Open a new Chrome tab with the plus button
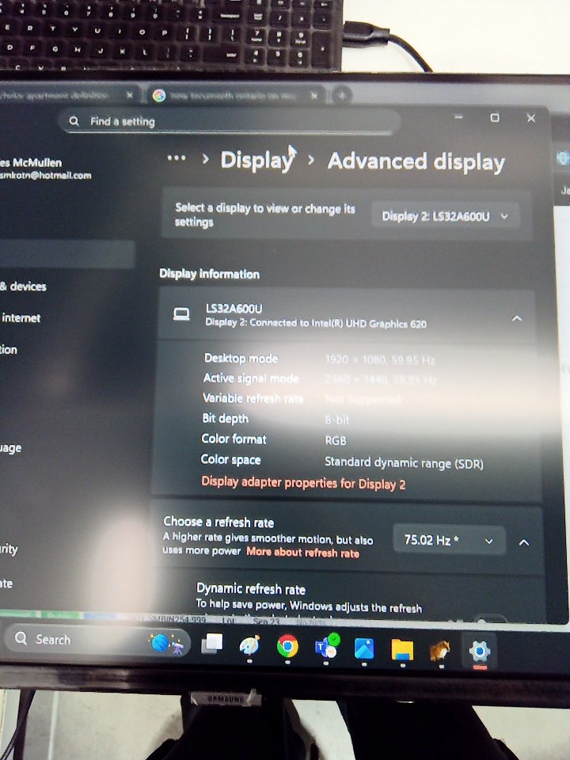Viewport: 570px width, 760px height. pyautogui.click(x=342, y=96)
